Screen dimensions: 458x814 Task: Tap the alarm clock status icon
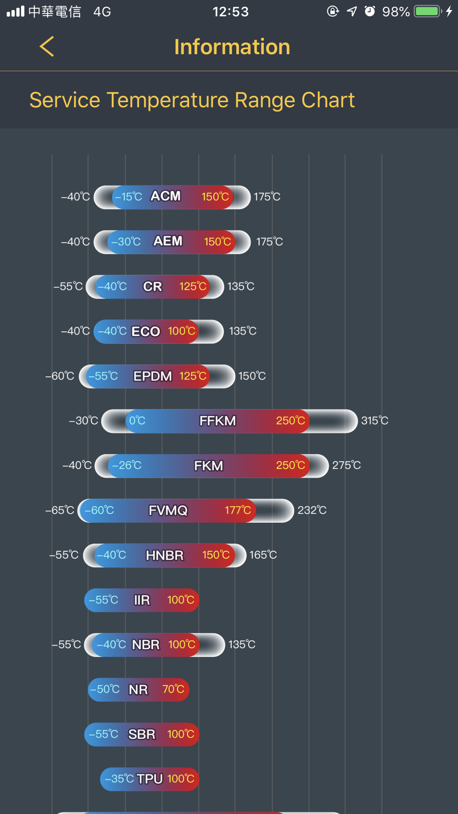coord(370,11)
